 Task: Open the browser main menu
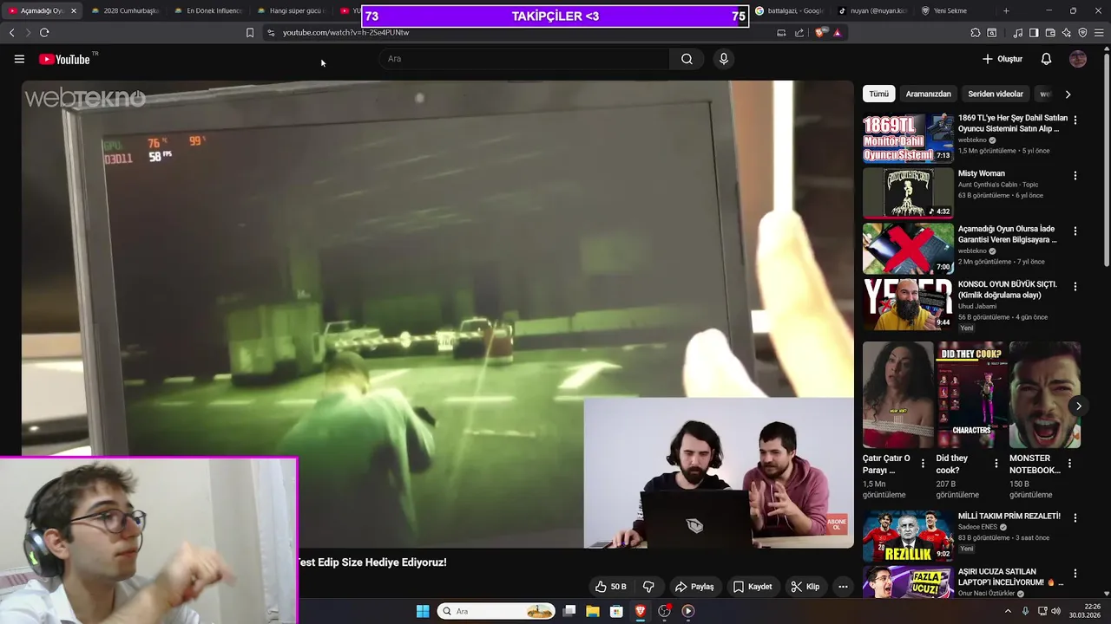[x=1099, y=33]
